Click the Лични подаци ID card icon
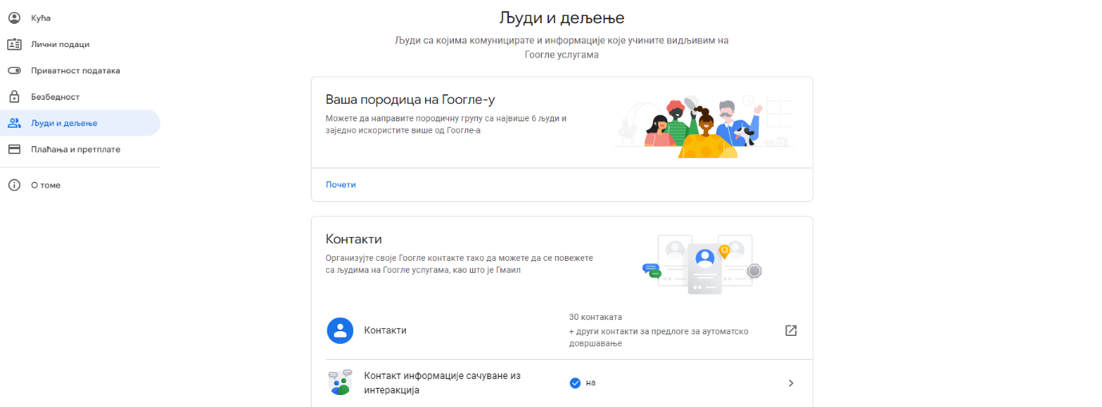This screenshot has width=1102, height=407. pos(14,44)
